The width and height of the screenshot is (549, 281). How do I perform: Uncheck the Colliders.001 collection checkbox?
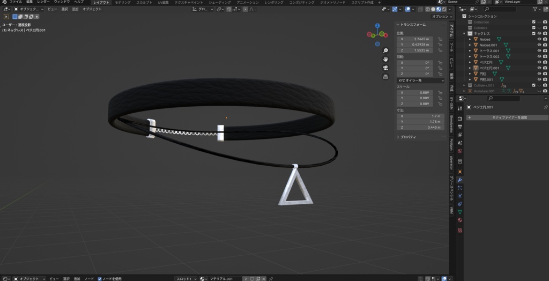pyautogui.click(x=533, y=85)
